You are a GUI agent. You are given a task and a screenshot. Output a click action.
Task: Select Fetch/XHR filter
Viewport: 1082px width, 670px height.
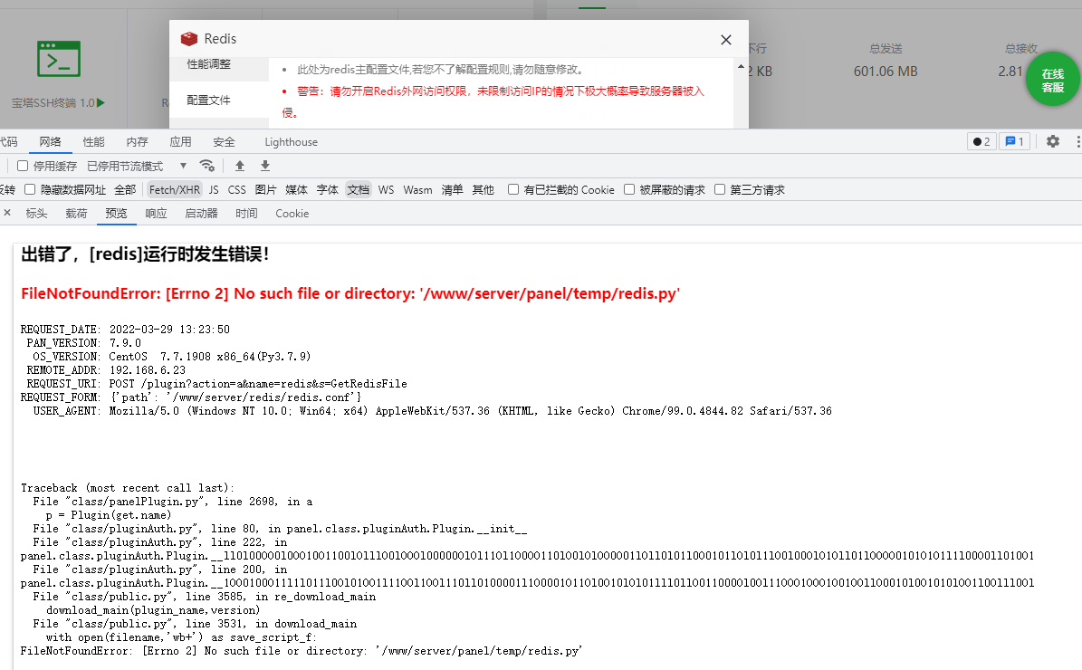coord(175,190)
